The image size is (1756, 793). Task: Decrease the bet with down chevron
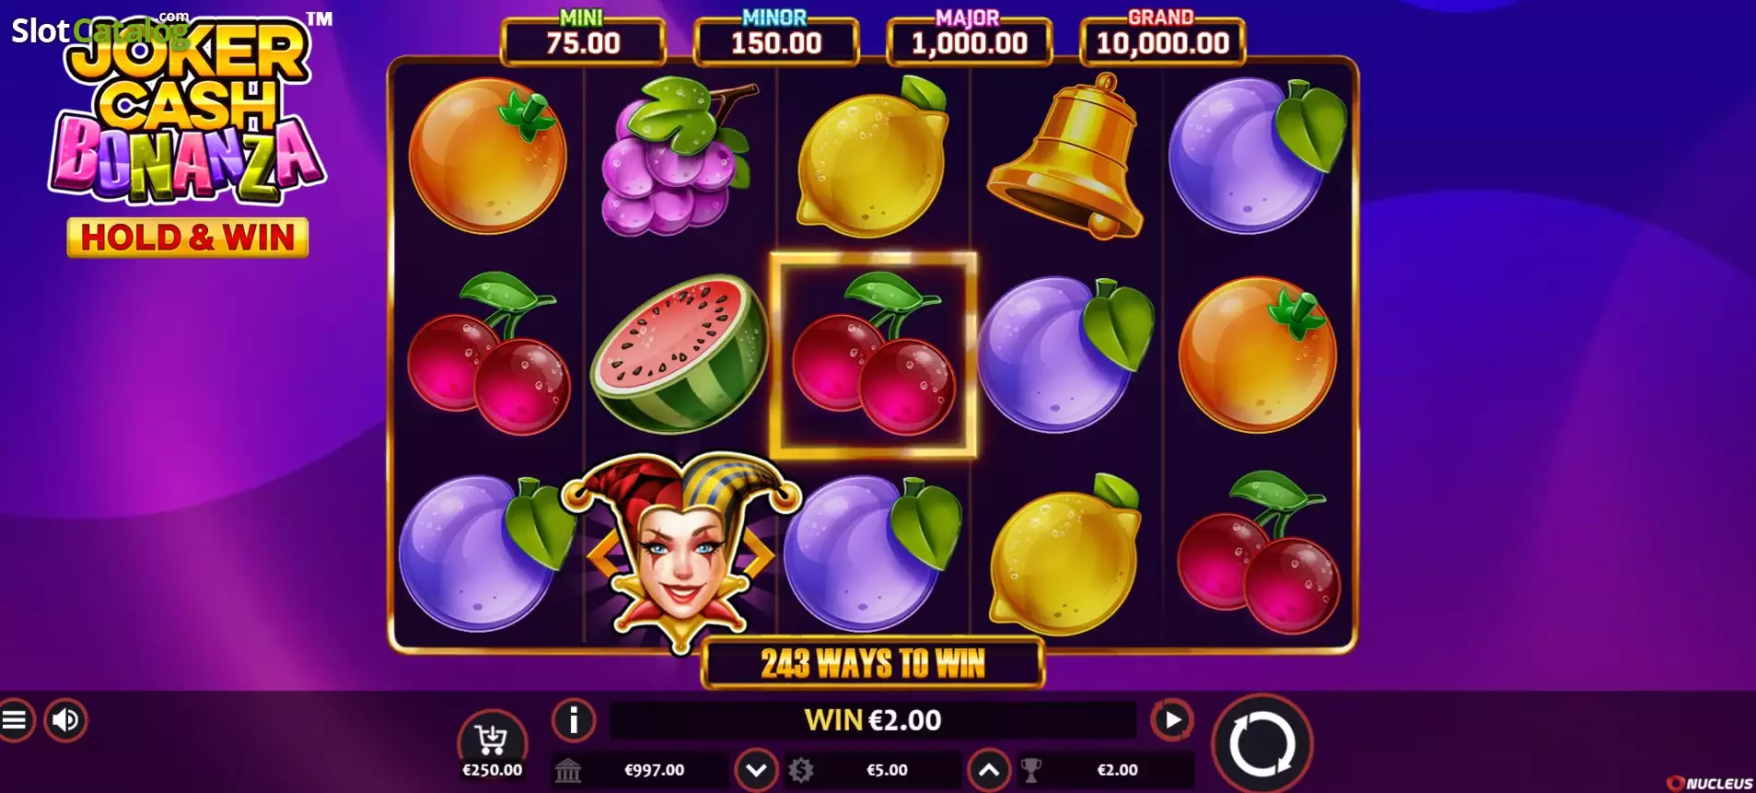coord(756,770)
